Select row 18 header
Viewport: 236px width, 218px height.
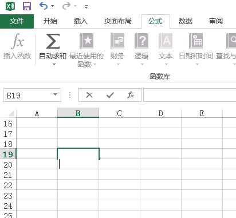[x=8, y=144]
